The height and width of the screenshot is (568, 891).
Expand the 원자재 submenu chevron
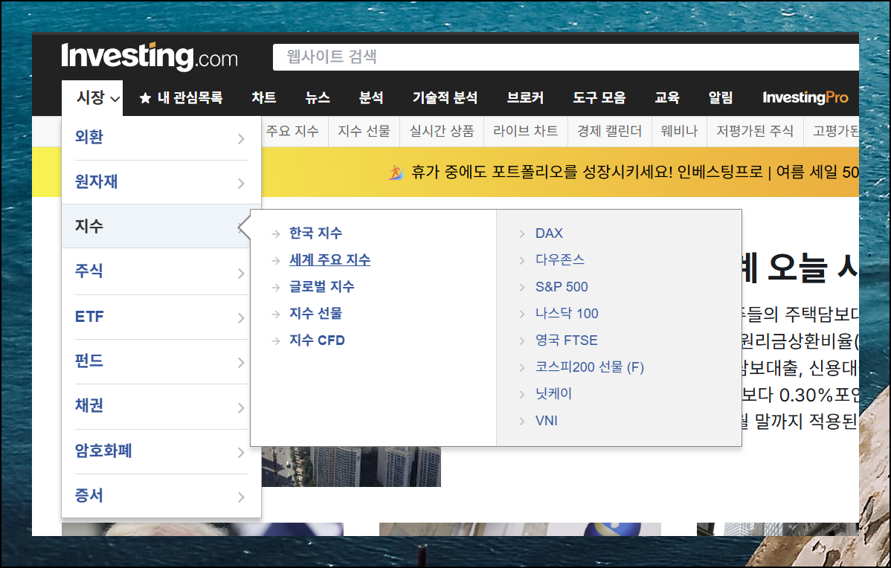pos(241,183)
